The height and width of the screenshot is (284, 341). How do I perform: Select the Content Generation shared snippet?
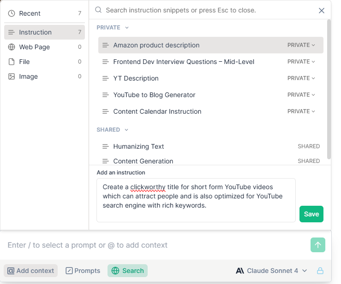[210, 161]
